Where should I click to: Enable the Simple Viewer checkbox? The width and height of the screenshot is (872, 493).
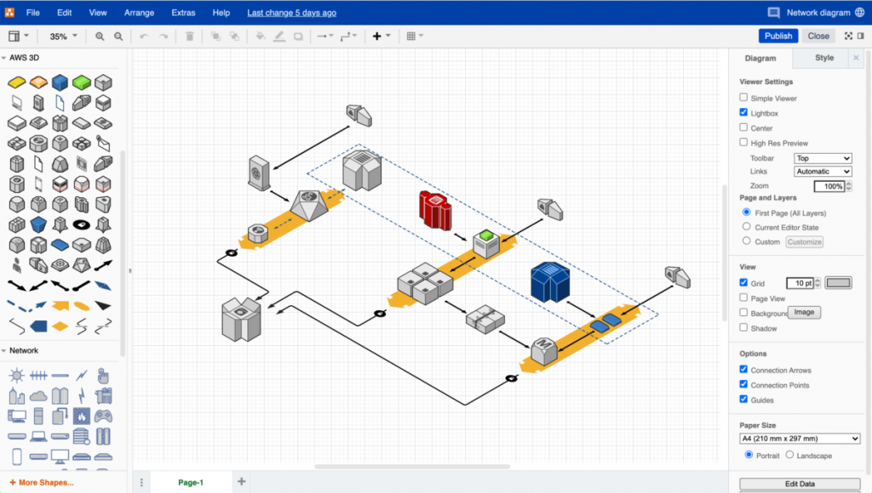[x=743, y=98]
